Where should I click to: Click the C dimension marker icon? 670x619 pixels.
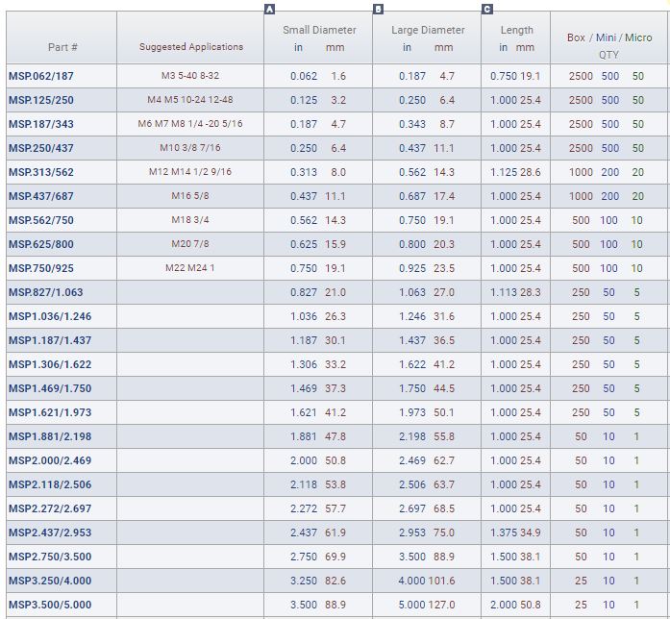tap(487, 10)
